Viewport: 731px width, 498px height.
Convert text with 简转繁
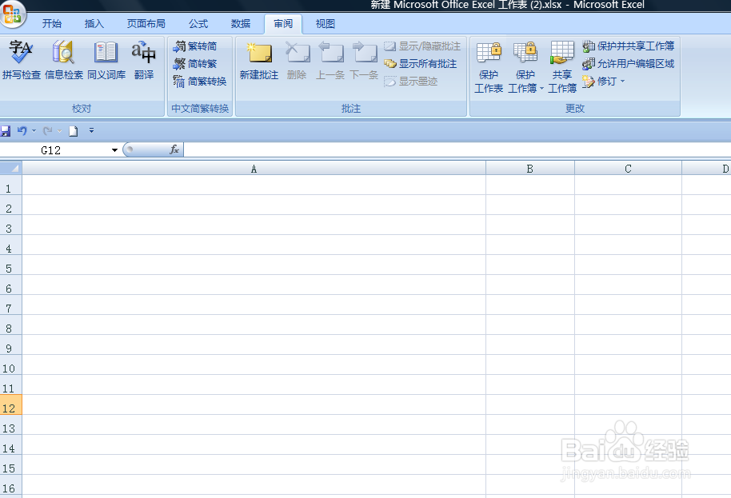tap(195, 64)
